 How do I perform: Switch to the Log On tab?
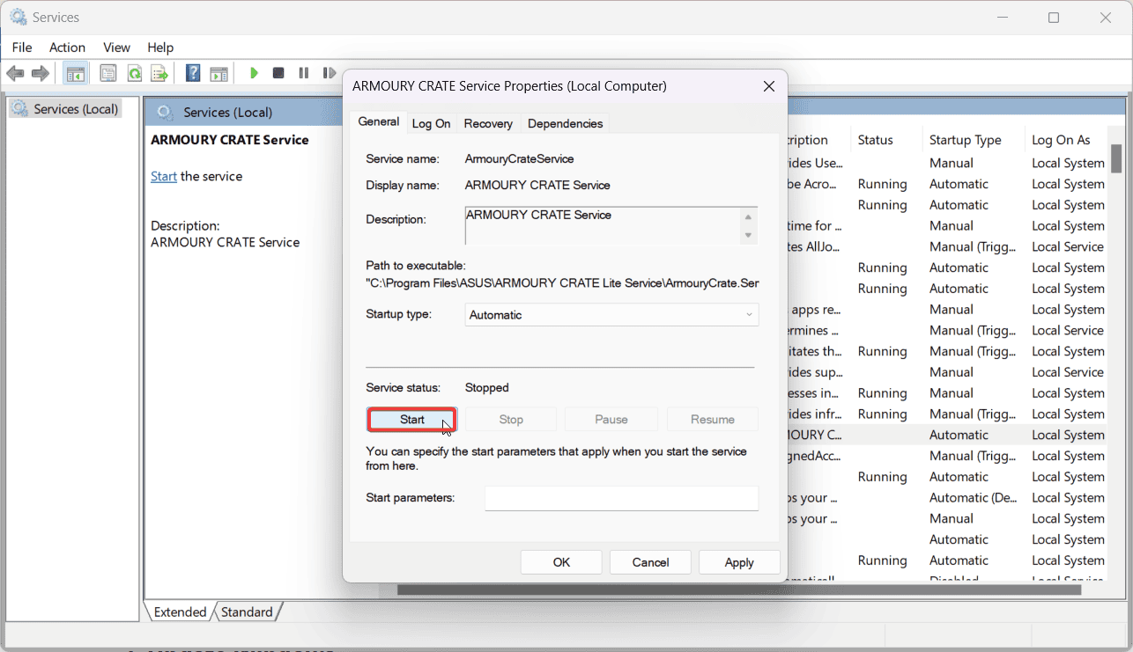[431, 123]
